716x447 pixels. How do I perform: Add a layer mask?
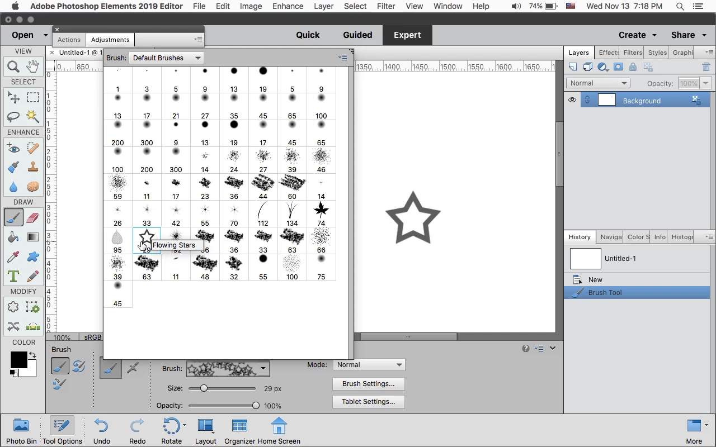pos(618,67)
